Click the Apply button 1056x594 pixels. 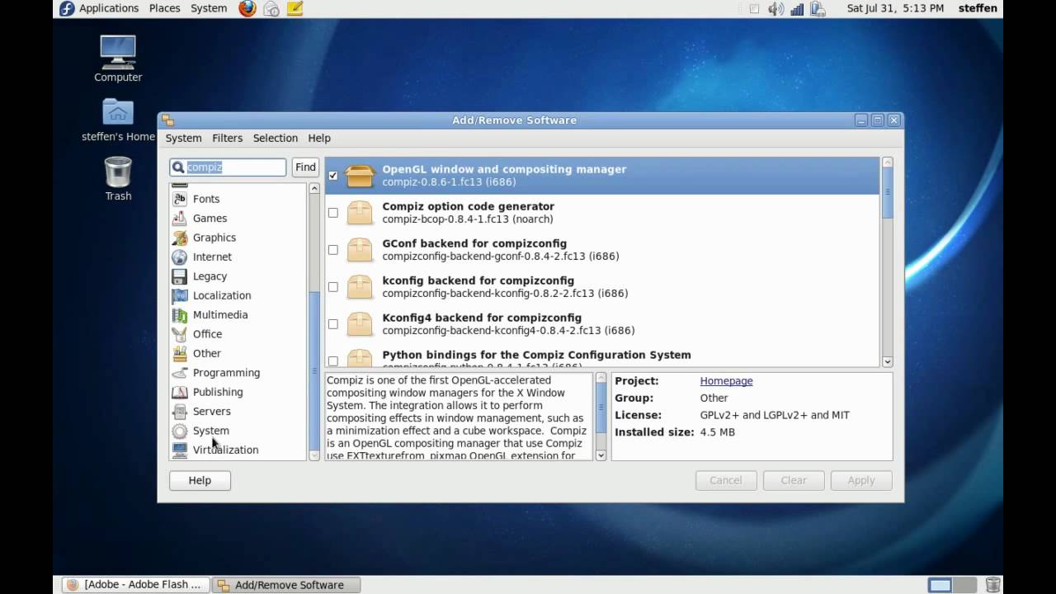click(861, 480)
